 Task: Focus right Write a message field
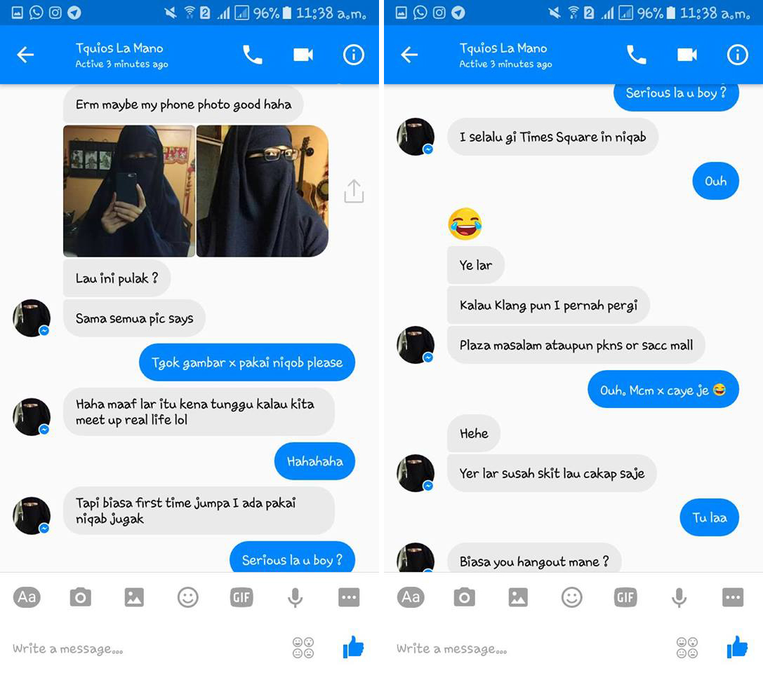click(531, 648)
